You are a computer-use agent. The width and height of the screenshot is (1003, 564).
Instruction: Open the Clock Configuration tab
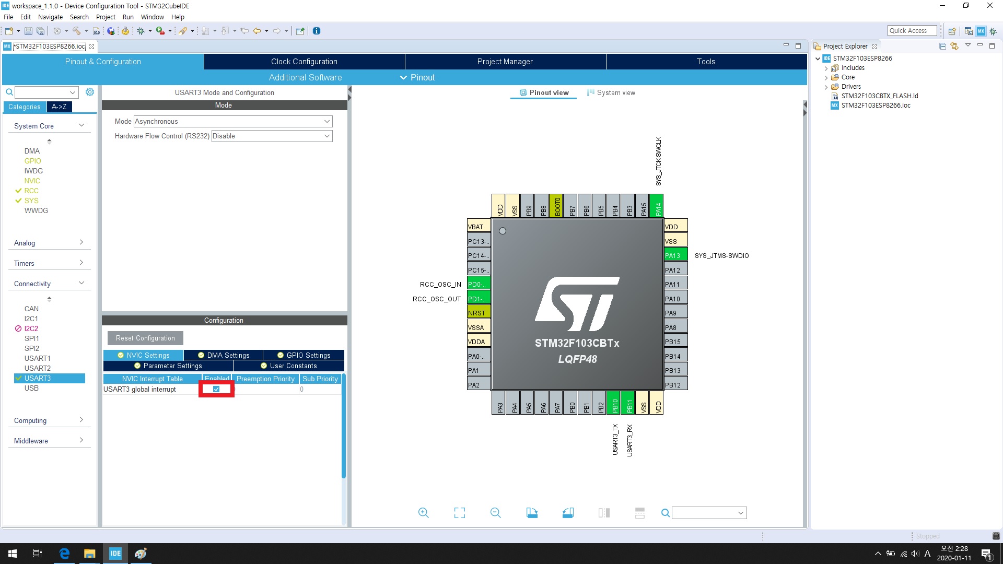pyautogui.click(x=304, y=62)
